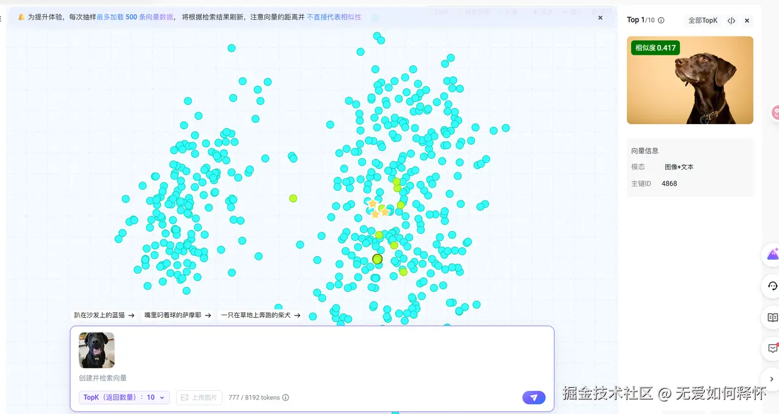Screen dimensions: 779x414
Task: Click the 向量信息 section heading
Action: click(x=645, y=151)
